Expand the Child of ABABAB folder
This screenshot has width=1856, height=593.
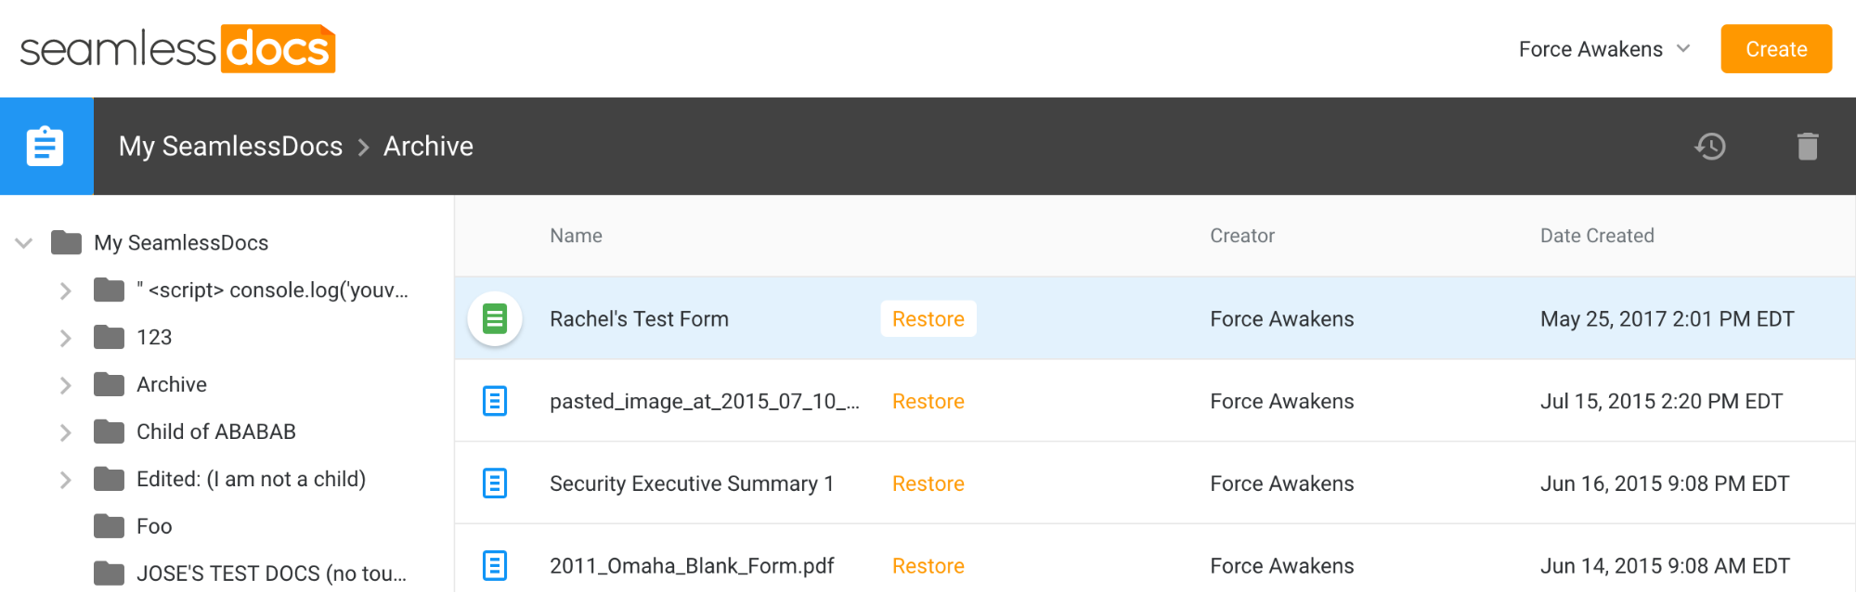[x=66, y=432]
